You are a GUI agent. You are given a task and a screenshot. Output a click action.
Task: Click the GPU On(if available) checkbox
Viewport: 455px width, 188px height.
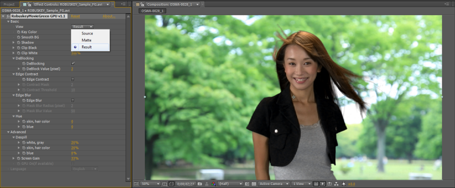pos(73,164)
